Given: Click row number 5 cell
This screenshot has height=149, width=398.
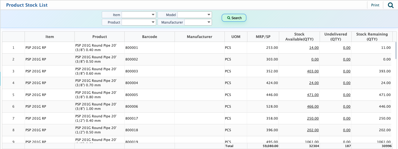Looking at the screenshot, I should point(13,95).
